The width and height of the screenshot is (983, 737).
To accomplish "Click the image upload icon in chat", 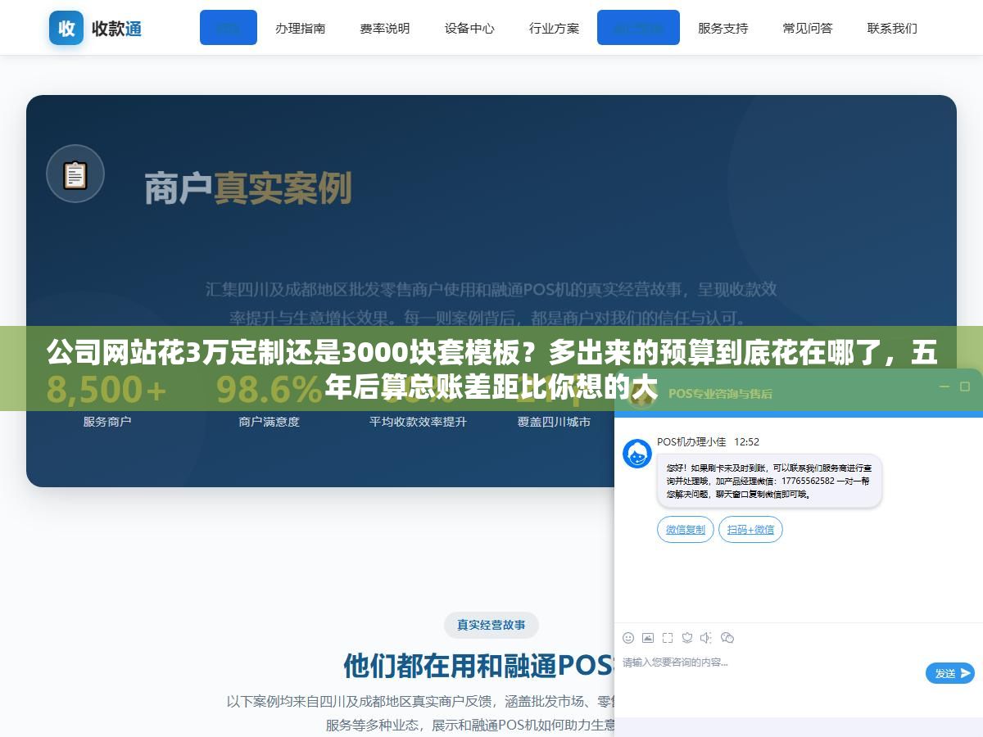I will pyautogui.click(x=648, y=638).
